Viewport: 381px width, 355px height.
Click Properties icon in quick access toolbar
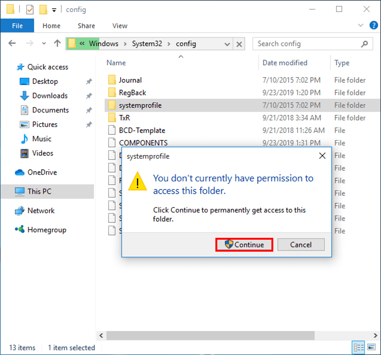[x=30, y=10]
